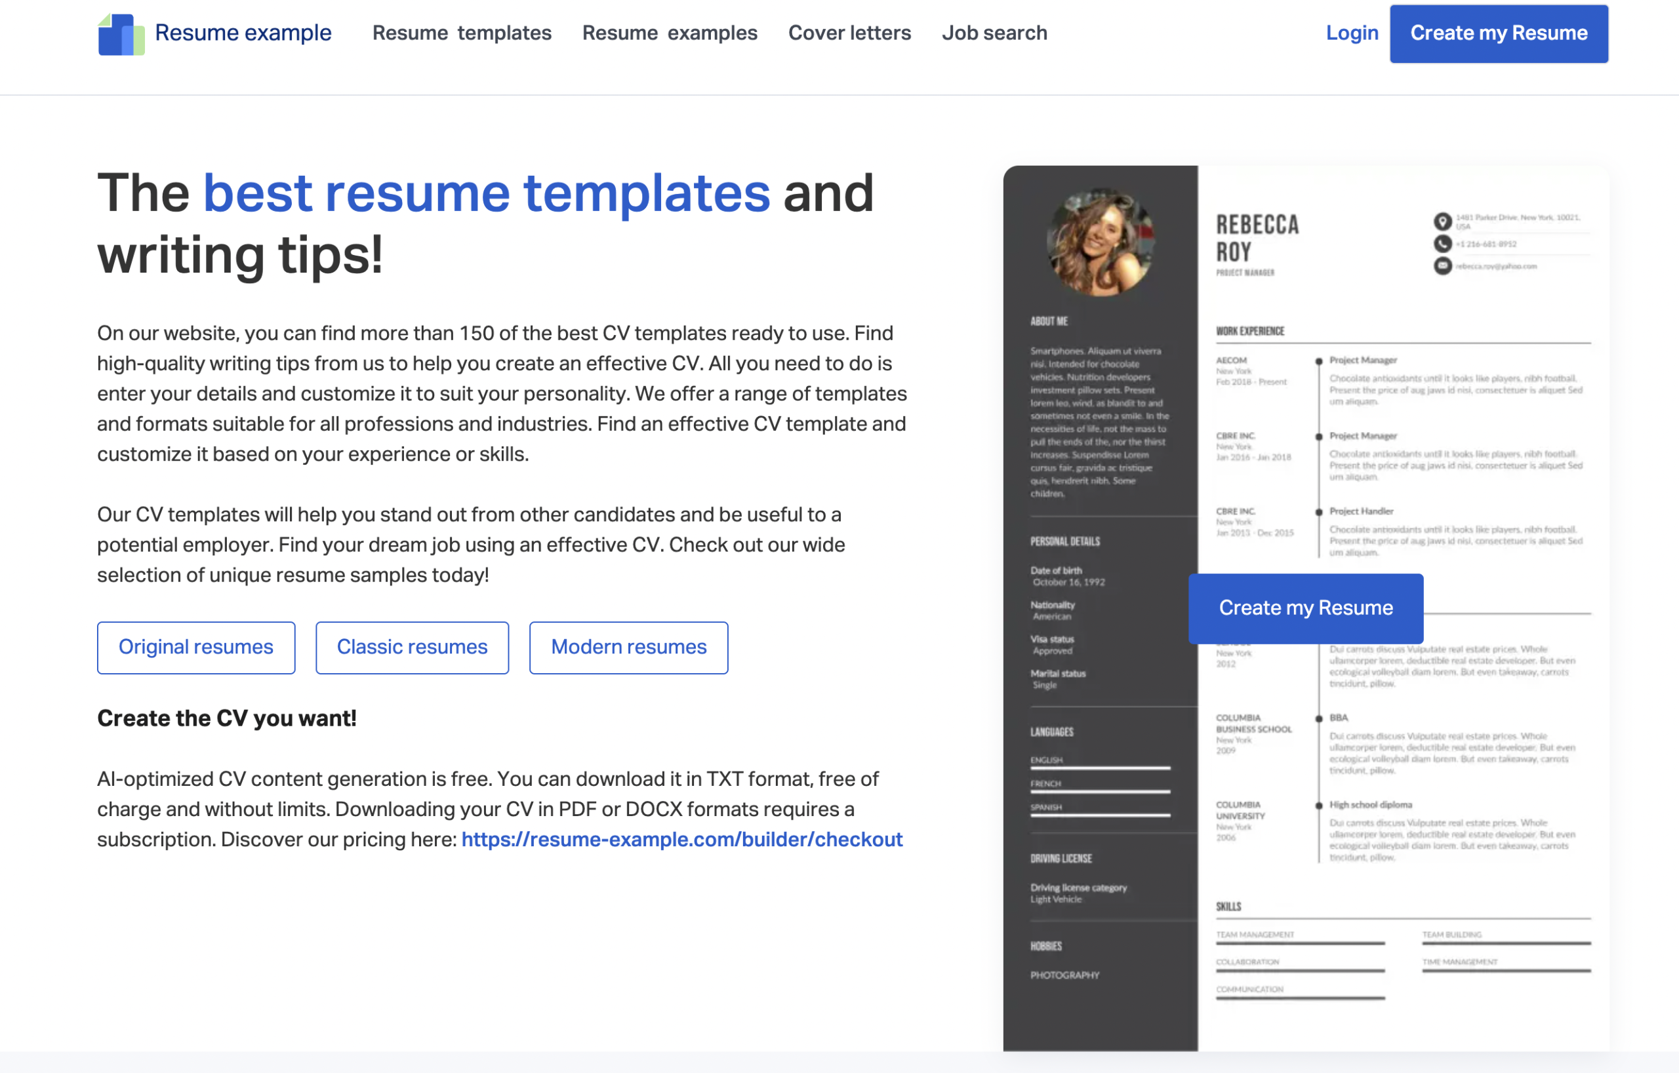Click the HOBBIES heading in preview sidebar
1679x1073 pixels.
1046,946
